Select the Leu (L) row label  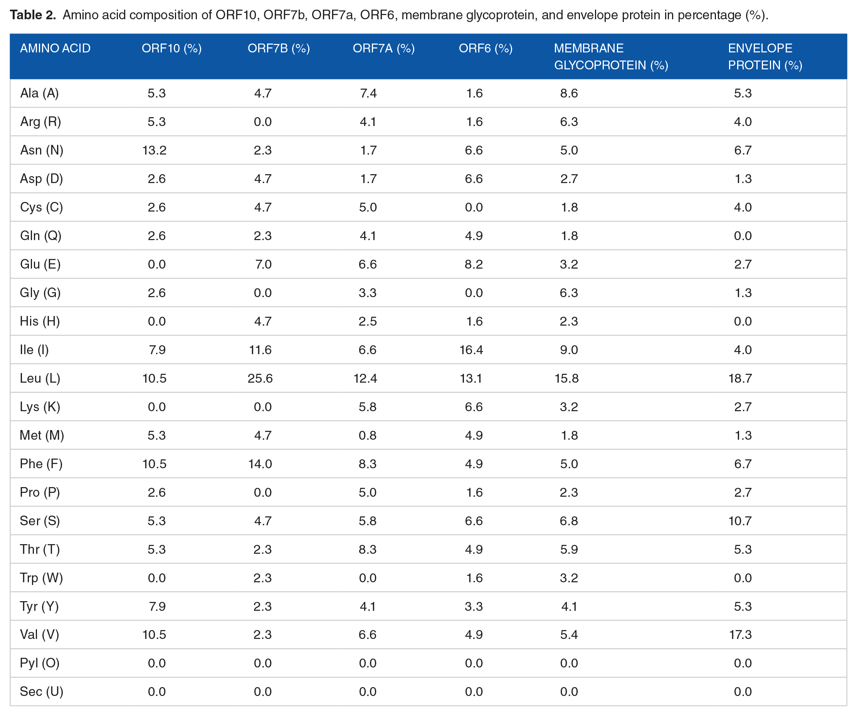pyautogui.click(x=40, y=378)
